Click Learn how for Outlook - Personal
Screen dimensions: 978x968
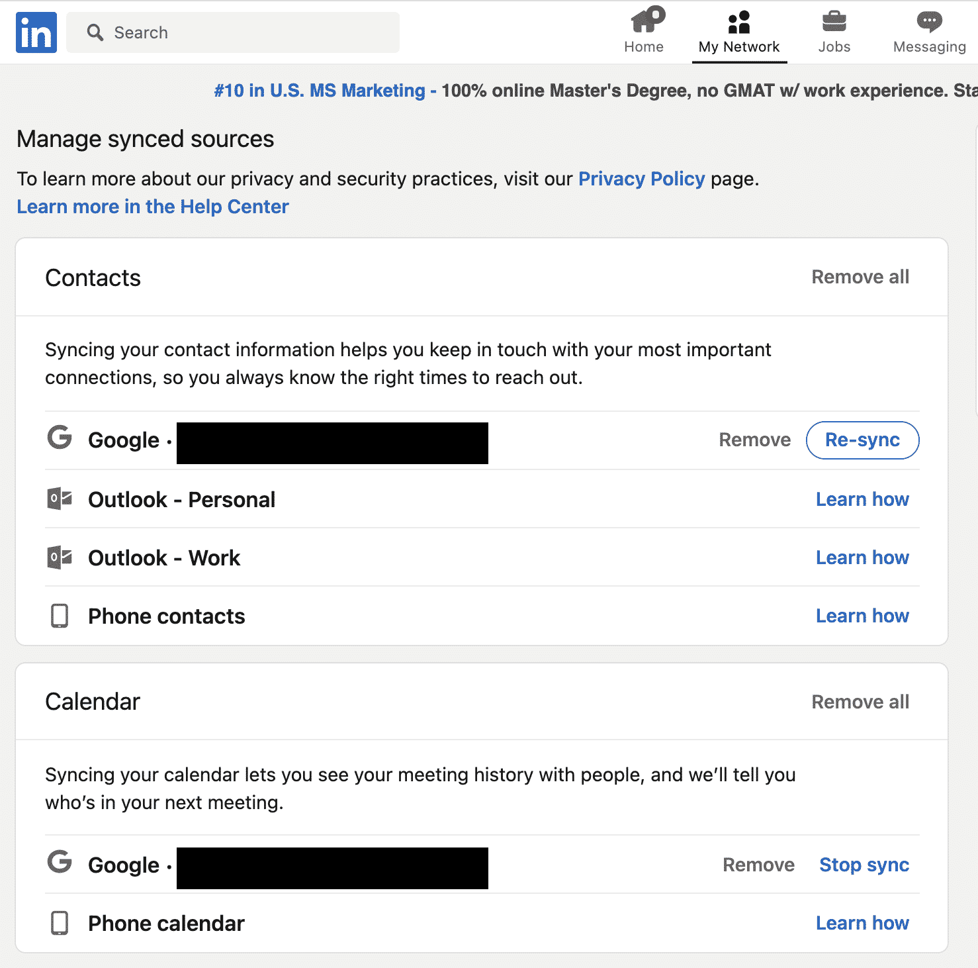click(x=862, y=499)
